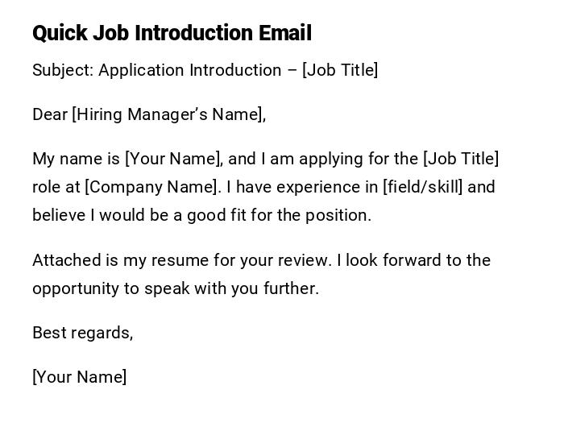The width and height of the screenshot is (564, 427).
Task: Click the word 'Subject:' in the subject line
Action: pos(63,70)
